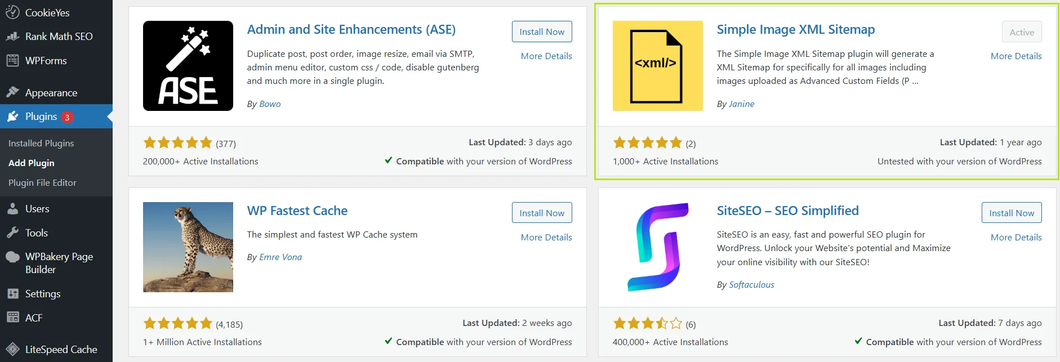Image resolution: width=1060 pixels, height=362 pixels.
Task: Click the WP Fastest Cache cheetah thumbnail
Action: click(x=188, y=247)
